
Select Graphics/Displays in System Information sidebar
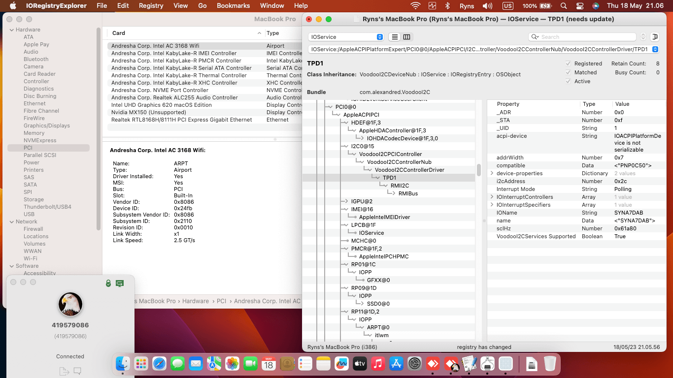pyautogui.click(x=47, y=126)
